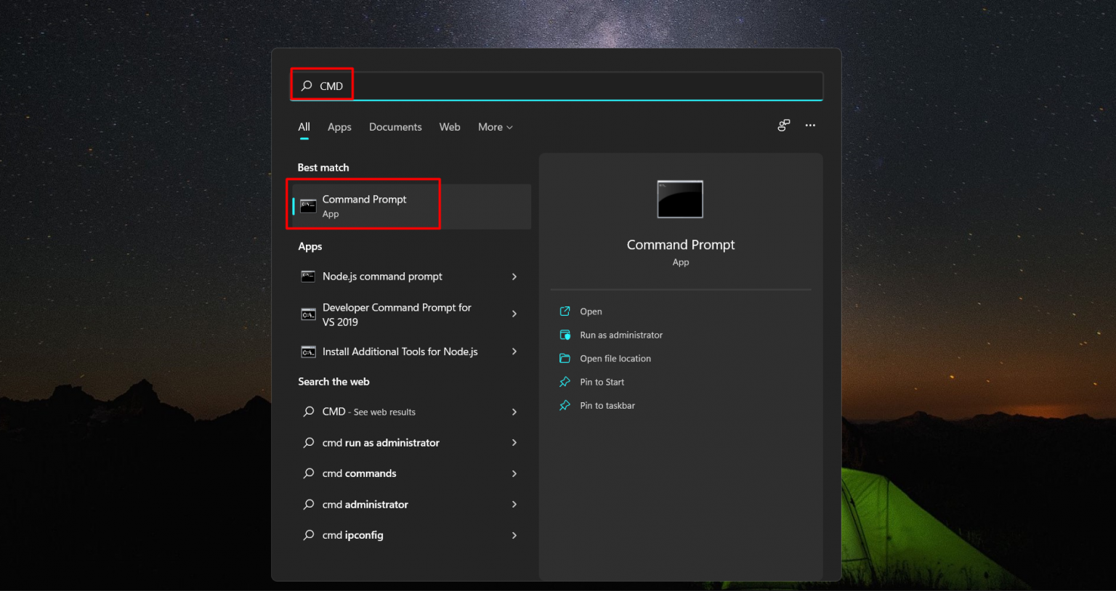
Task: Click the search text field containing CMD
Action: pos(557,86)
